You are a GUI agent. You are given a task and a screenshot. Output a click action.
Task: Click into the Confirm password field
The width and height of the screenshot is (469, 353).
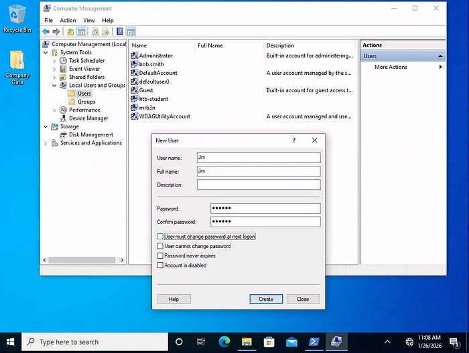(265, 222)
